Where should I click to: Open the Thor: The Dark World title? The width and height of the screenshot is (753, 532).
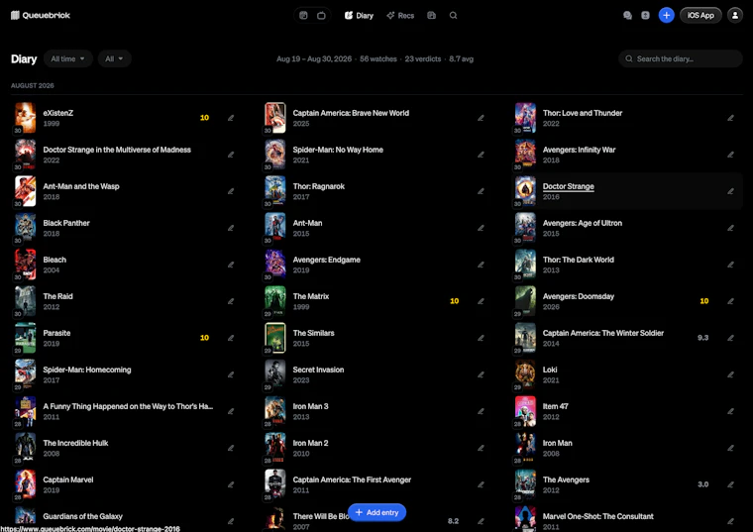click(x=579, y=260)
